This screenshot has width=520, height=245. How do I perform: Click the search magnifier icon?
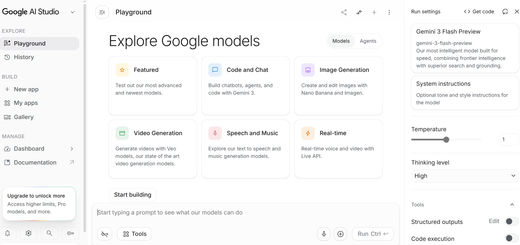(49, 233)
